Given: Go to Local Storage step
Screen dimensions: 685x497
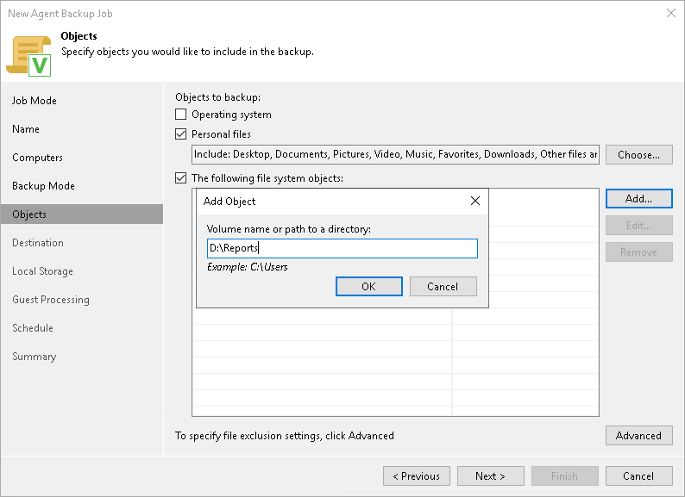Looking at the screenshot, I should [x=42, y=271].
